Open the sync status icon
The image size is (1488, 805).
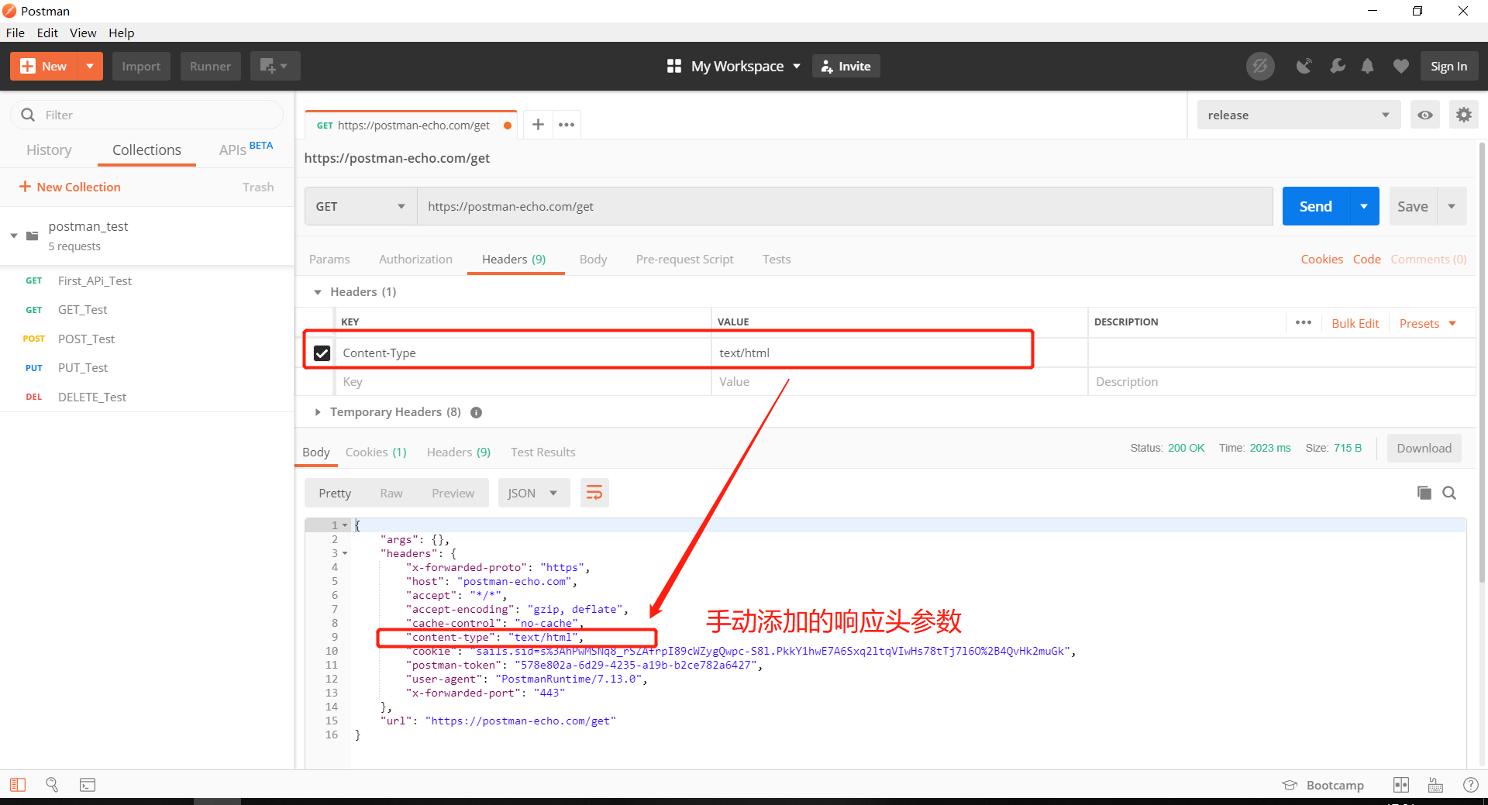click(x=1260, y=66)
